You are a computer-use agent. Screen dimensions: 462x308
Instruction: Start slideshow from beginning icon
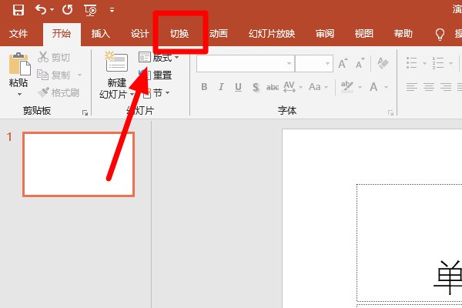pos(91,11)
